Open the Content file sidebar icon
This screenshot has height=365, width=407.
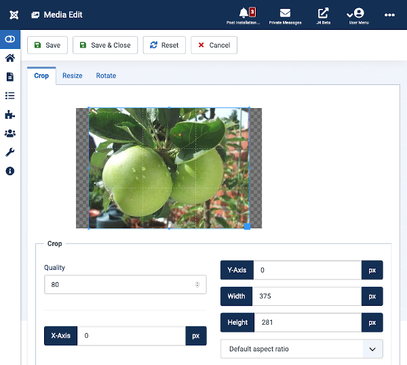[x=10, y=77]
